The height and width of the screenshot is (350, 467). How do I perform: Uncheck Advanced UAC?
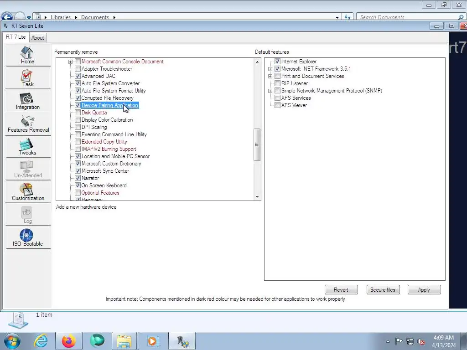coord(78,76)
